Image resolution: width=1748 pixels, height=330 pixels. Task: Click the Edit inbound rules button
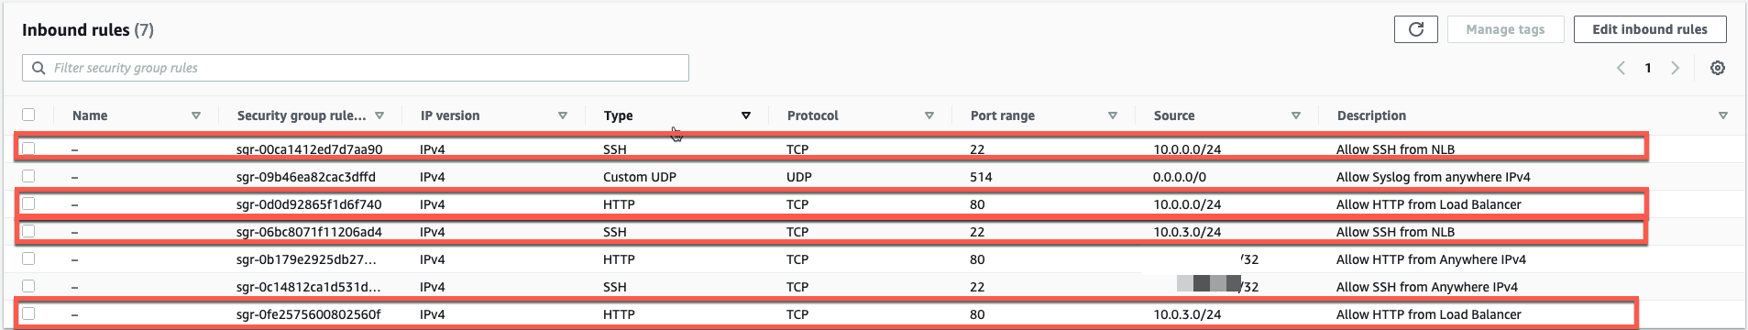coord(1650,29)
